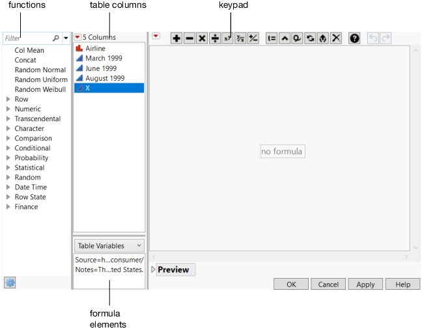This screenshot has height=334, width=422.
Task: Click the Cancel button
Action: [x=328, y=285]
